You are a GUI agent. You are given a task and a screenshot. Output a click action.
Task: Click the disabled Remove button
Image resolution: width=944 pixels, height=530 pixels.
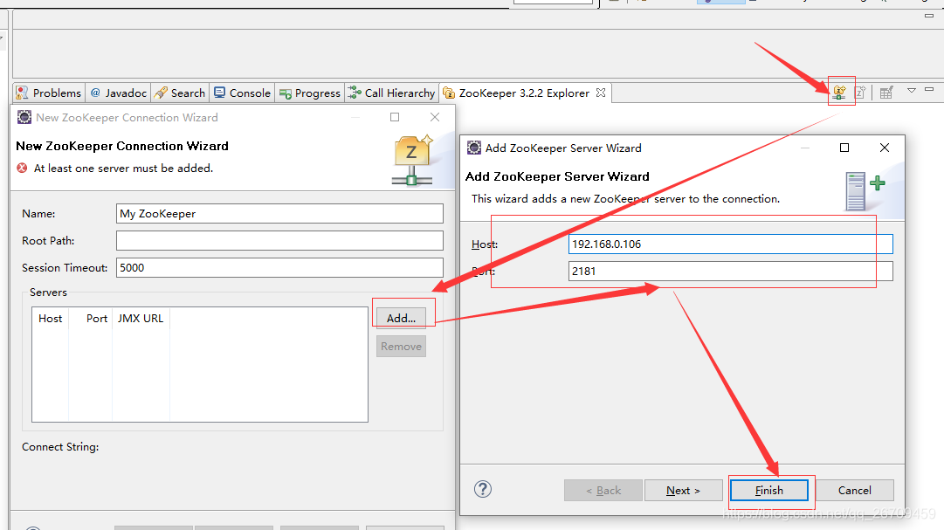tap(401, 347)
